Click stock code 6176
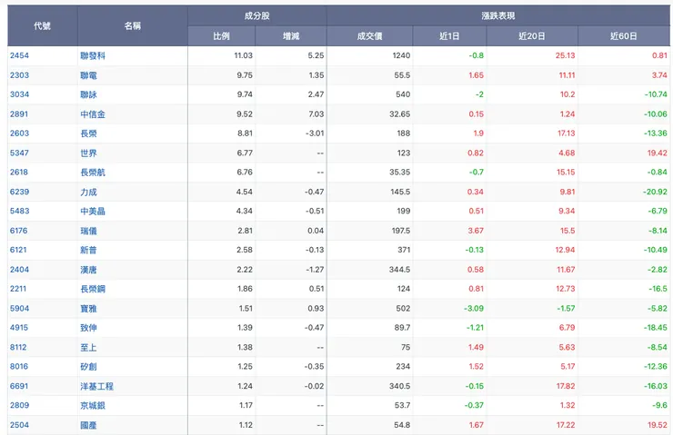This screenshot has width=673, height=435. point(18,231)
